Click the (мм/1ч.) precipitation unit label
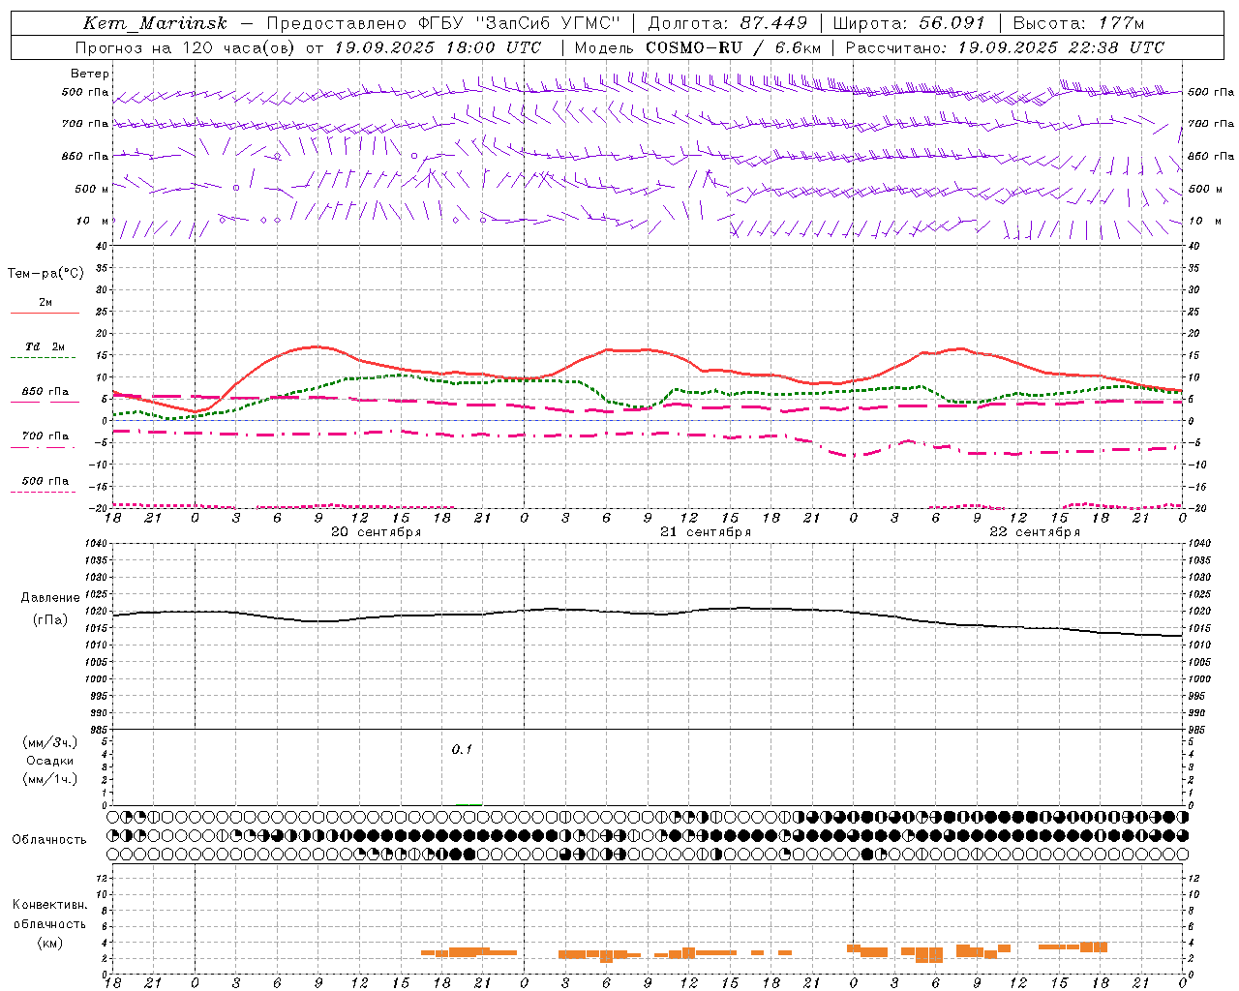The image size is (1239, 991). (x=50, y=779)
